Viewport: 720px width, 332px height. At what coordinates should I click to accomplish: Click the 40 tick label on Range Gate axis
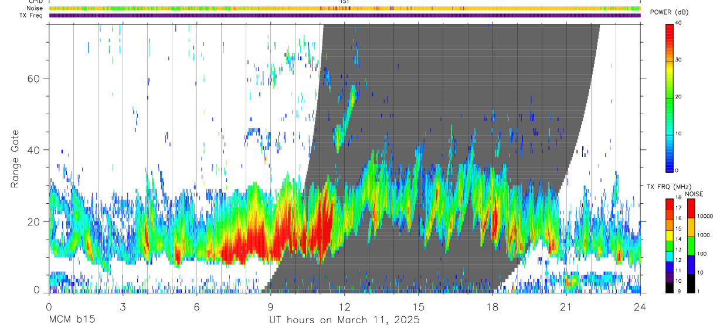click(36, 150)
